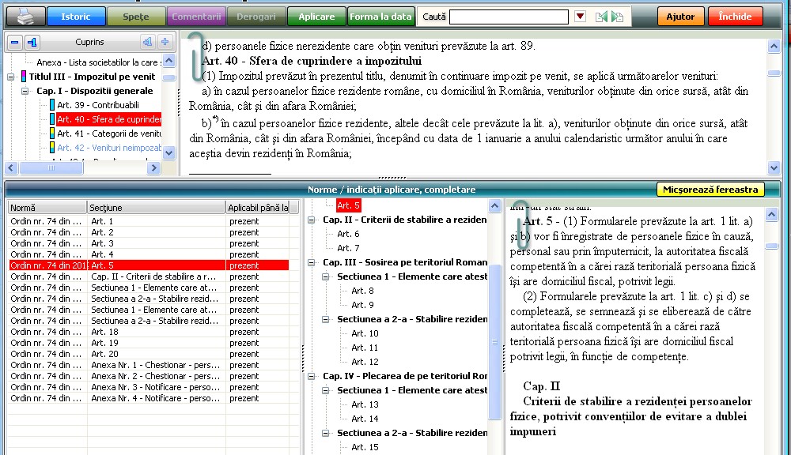The height and width of the screenshot is (455, 791).
Task: Select Art. 13 in the norms tree
Action: (x=365, y=404)
